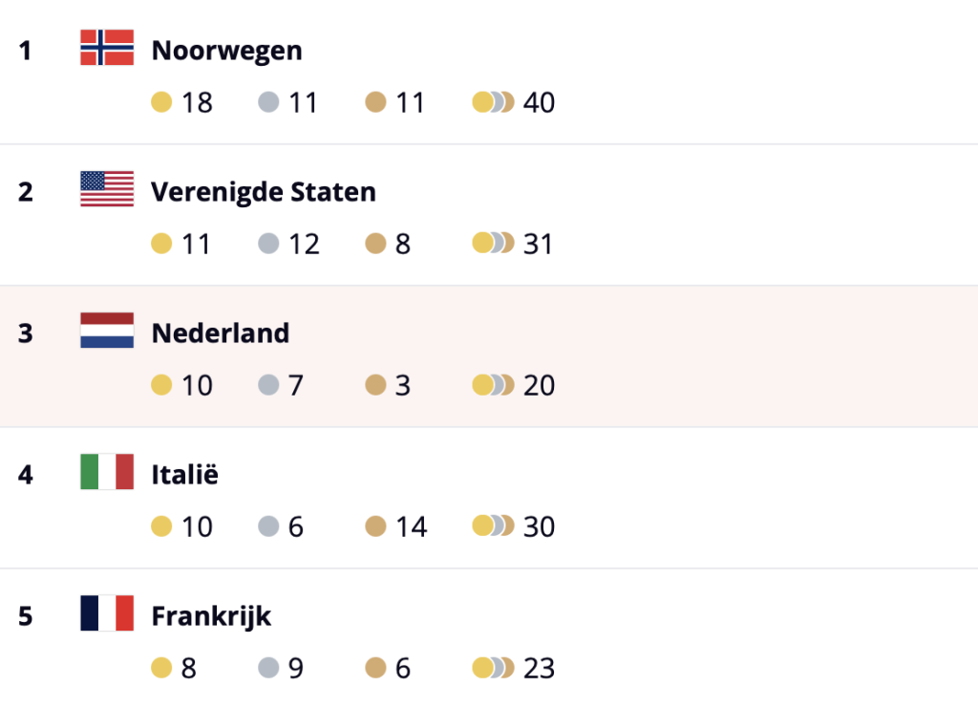Viewport: 978px width, 708px height.
Task: Click Verenigde Staten's total medals icon
Action: click(x=493, y=243)
